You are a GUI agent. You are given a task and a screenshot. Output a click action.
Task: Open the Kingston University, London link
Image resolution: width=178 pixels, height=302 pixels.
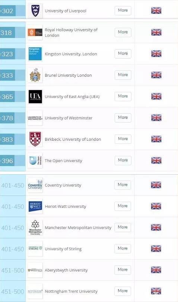71,54
